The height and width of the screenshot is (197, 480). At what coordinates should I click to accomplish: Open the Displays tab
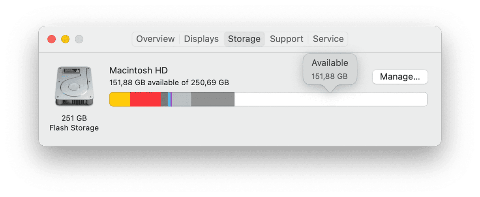click(201, 39)
